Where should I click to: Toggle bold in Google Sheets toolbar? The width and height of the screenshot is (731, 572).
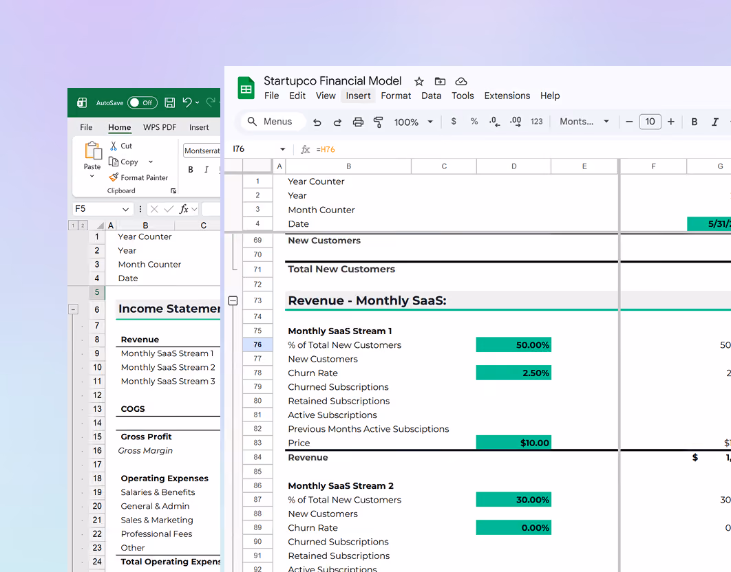point(694,122)
